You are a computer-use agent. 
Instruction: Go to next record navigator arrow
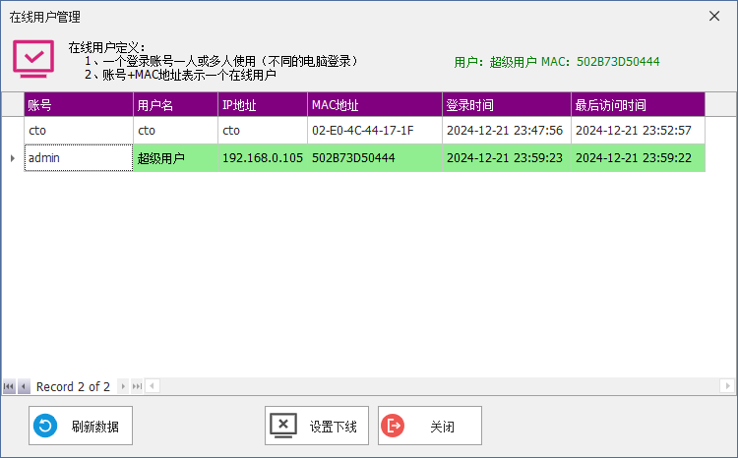123,386
